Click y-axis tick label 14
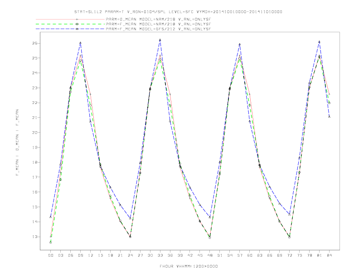359x278 pixels. [35, 222]
